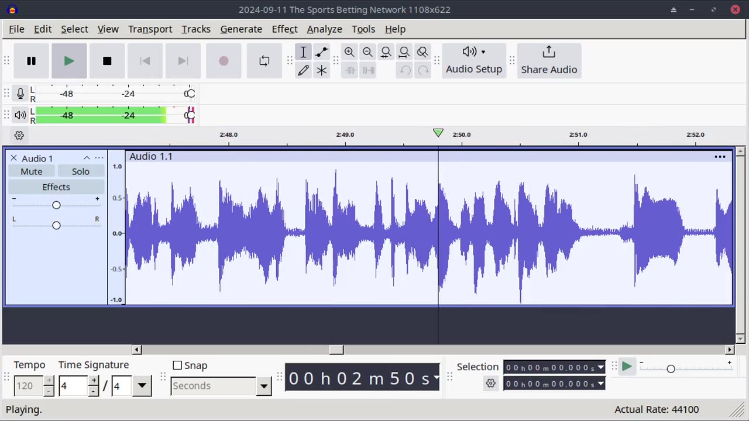This screenshot has width=749, height=421.
Task: Stop playback with the Stop button
Action: coord(107,61)
